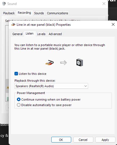This screenshot has width=117, height=145.
Task: Confirm with the OK button
Action: (61, 140)
